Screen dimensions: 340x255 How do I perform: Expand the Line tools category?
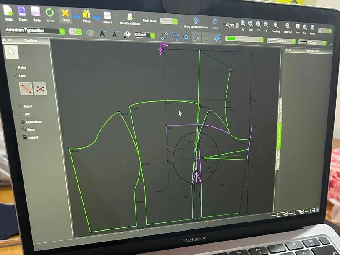coord(19,75)
